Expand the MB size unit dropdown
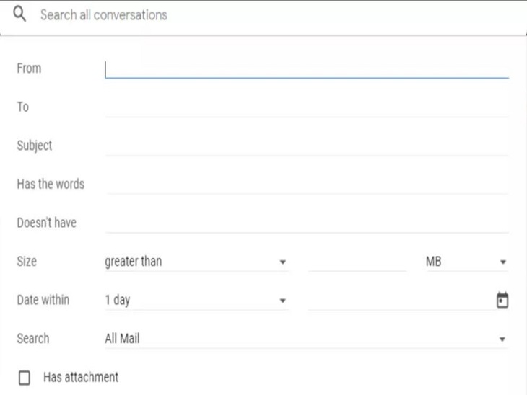The height and width of the screenshot is (395, 527). click(466, 262)
